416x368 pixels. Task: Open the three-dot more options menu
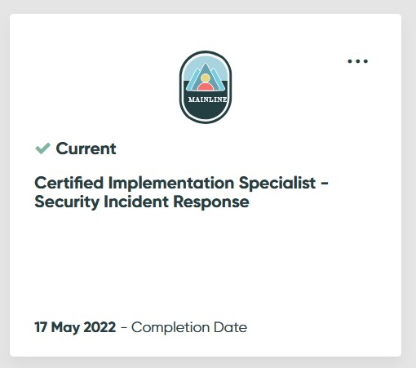coord(358,61)
